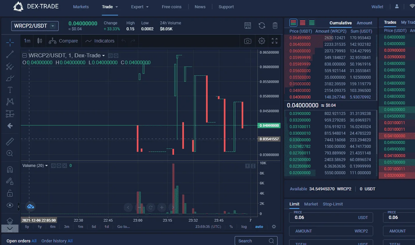
Task: Select the XABCD pattern tool
Action: (10, 102)
